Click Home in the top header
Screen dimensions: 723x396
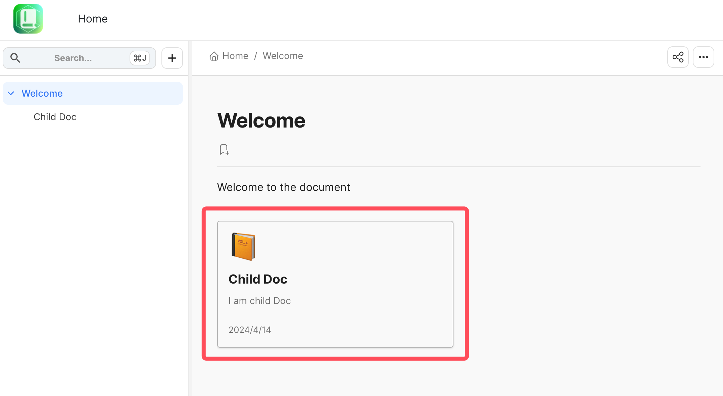93,19
